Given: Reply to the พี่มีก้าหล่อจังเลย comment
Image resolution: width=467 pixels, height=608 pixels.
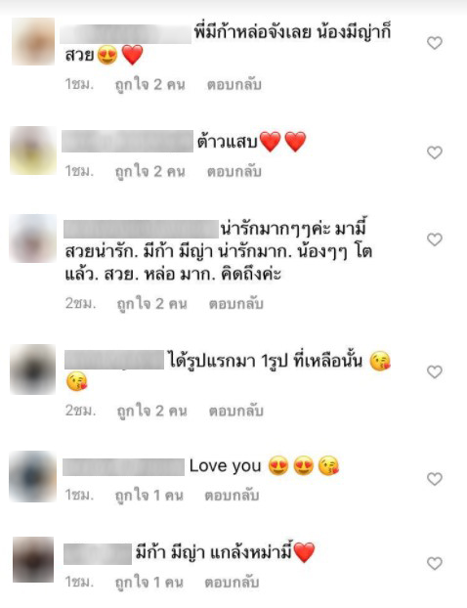Looking at the screenshot, I should pyautogui.click(x=234, y=84).
